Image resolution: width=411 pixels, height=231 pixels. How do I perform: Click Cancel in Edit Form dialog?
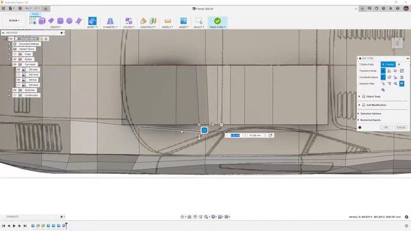[401, 127]
